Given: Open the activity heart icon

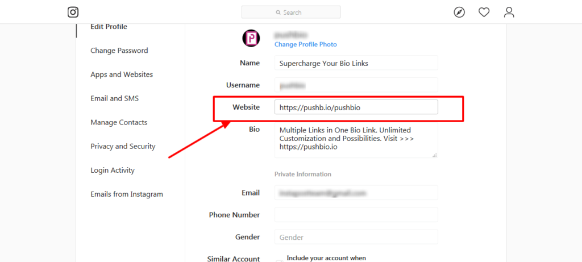Looking at the screenshot, I should (484, 13).
